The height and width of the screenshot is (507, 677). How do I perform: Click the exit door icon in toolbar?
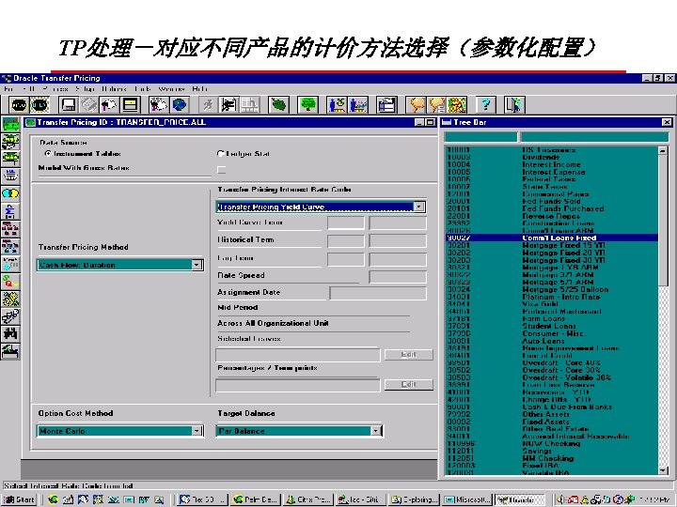[x=513, y=105]
